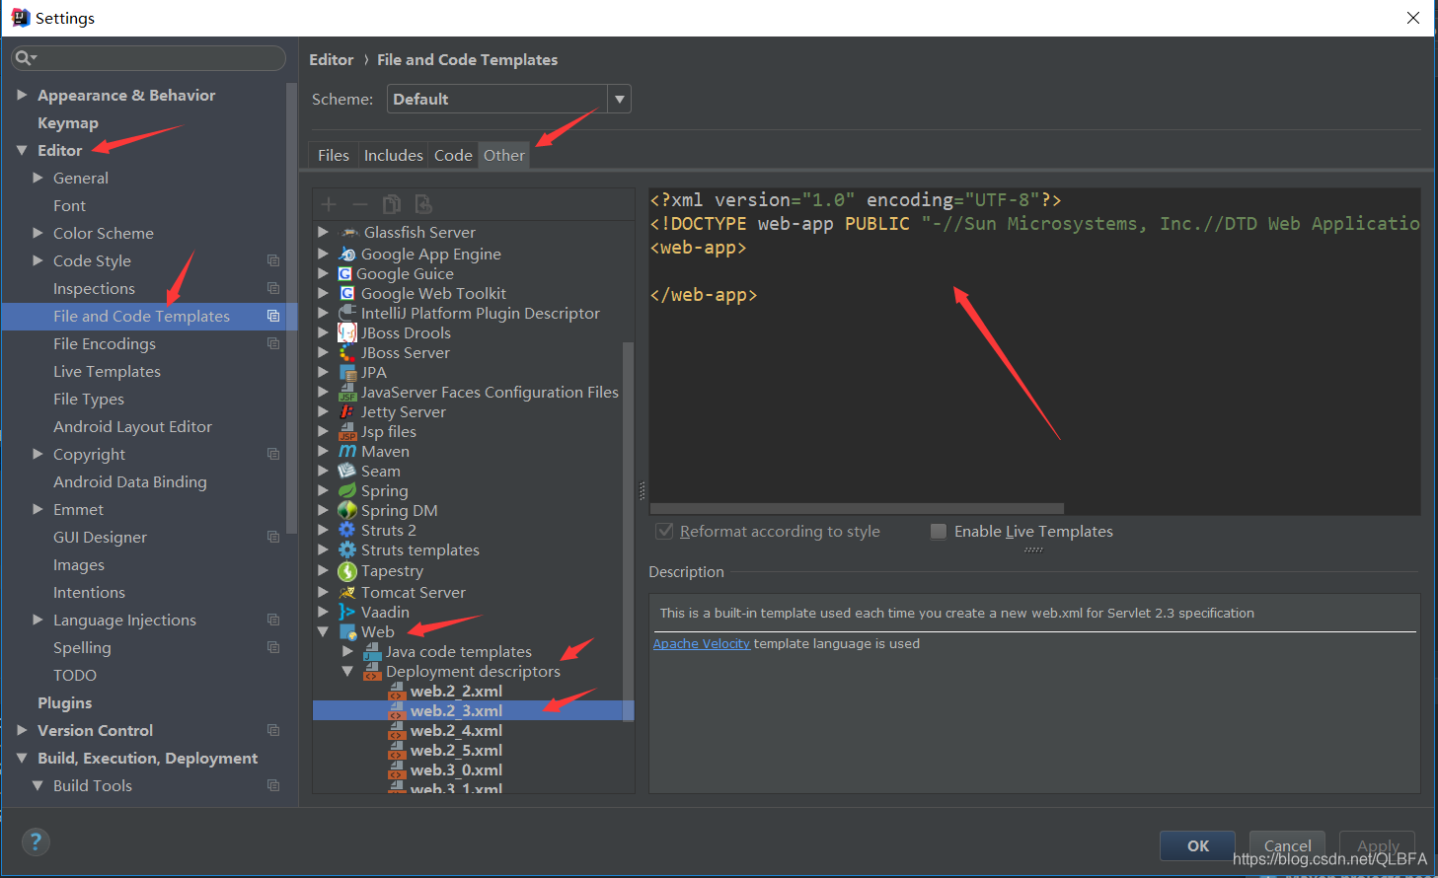Click the Maven icon in template list
This screenshot has width=1438, height=878.
(x=347, y=452)
